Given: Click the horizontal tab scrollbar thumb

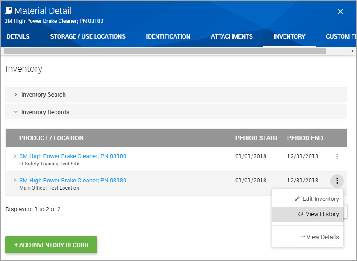Looking at the screenshot, I should pos(165,51).
